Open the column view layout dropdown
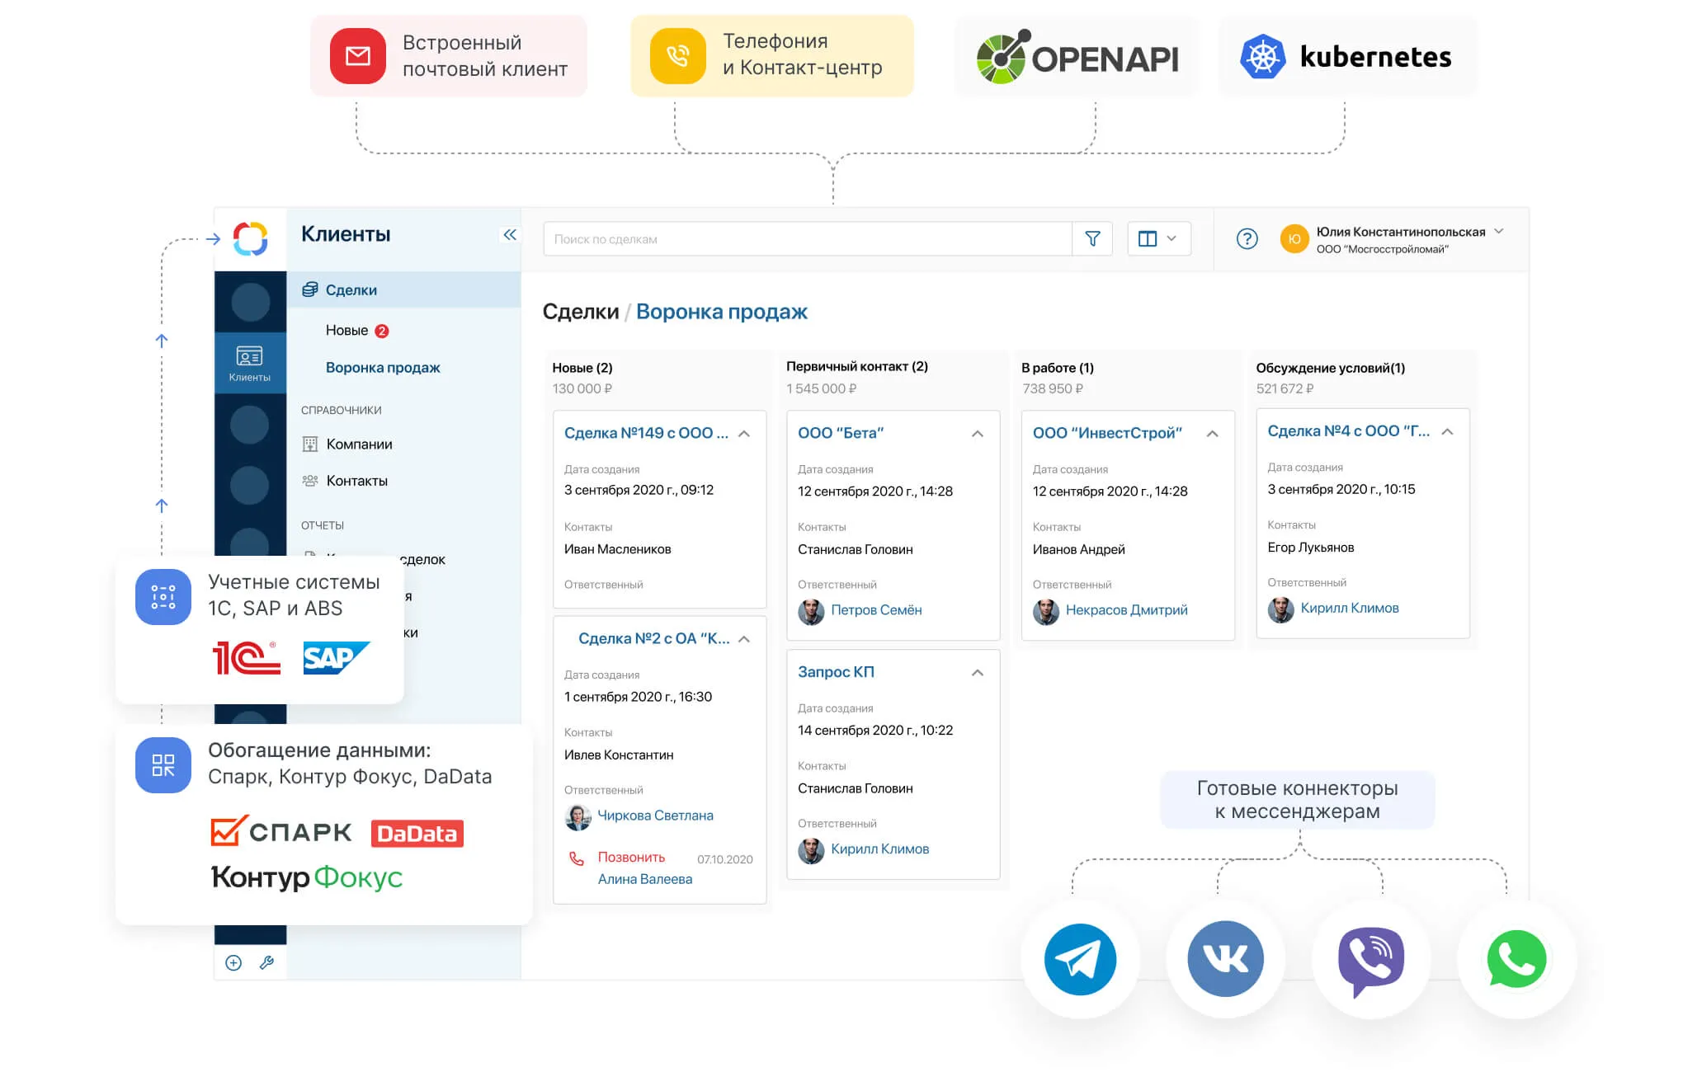Viewport: 1683px width, 1072px height. [x=1158, y=239]
